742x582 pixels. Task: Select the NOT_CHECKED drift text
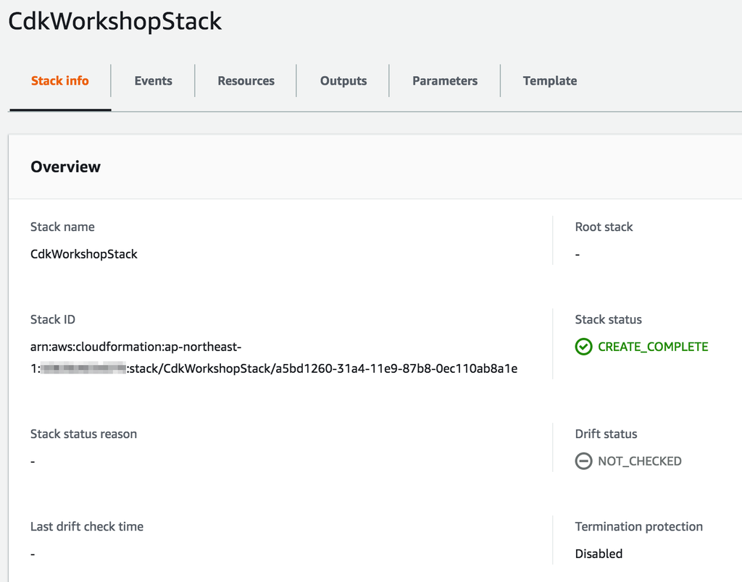tap(640, 461)
